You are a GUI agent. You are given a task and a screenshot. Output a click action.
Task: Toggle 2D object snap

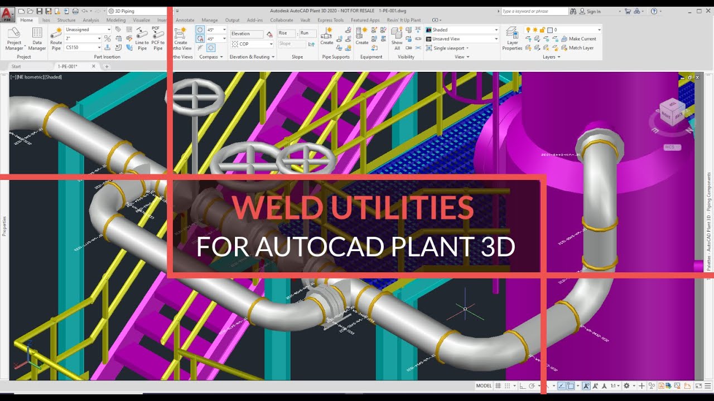572,385
